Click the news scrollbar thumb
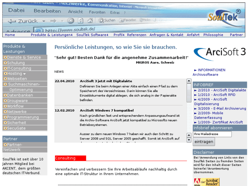The height and width of the screenshot is (186, 248). pos(189,93)
